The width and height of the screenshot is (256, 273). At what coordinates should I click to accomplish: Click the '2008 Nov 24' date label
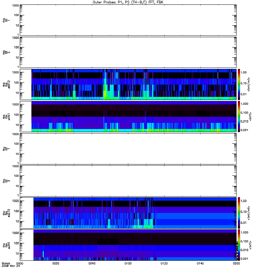tap(11, 266)
